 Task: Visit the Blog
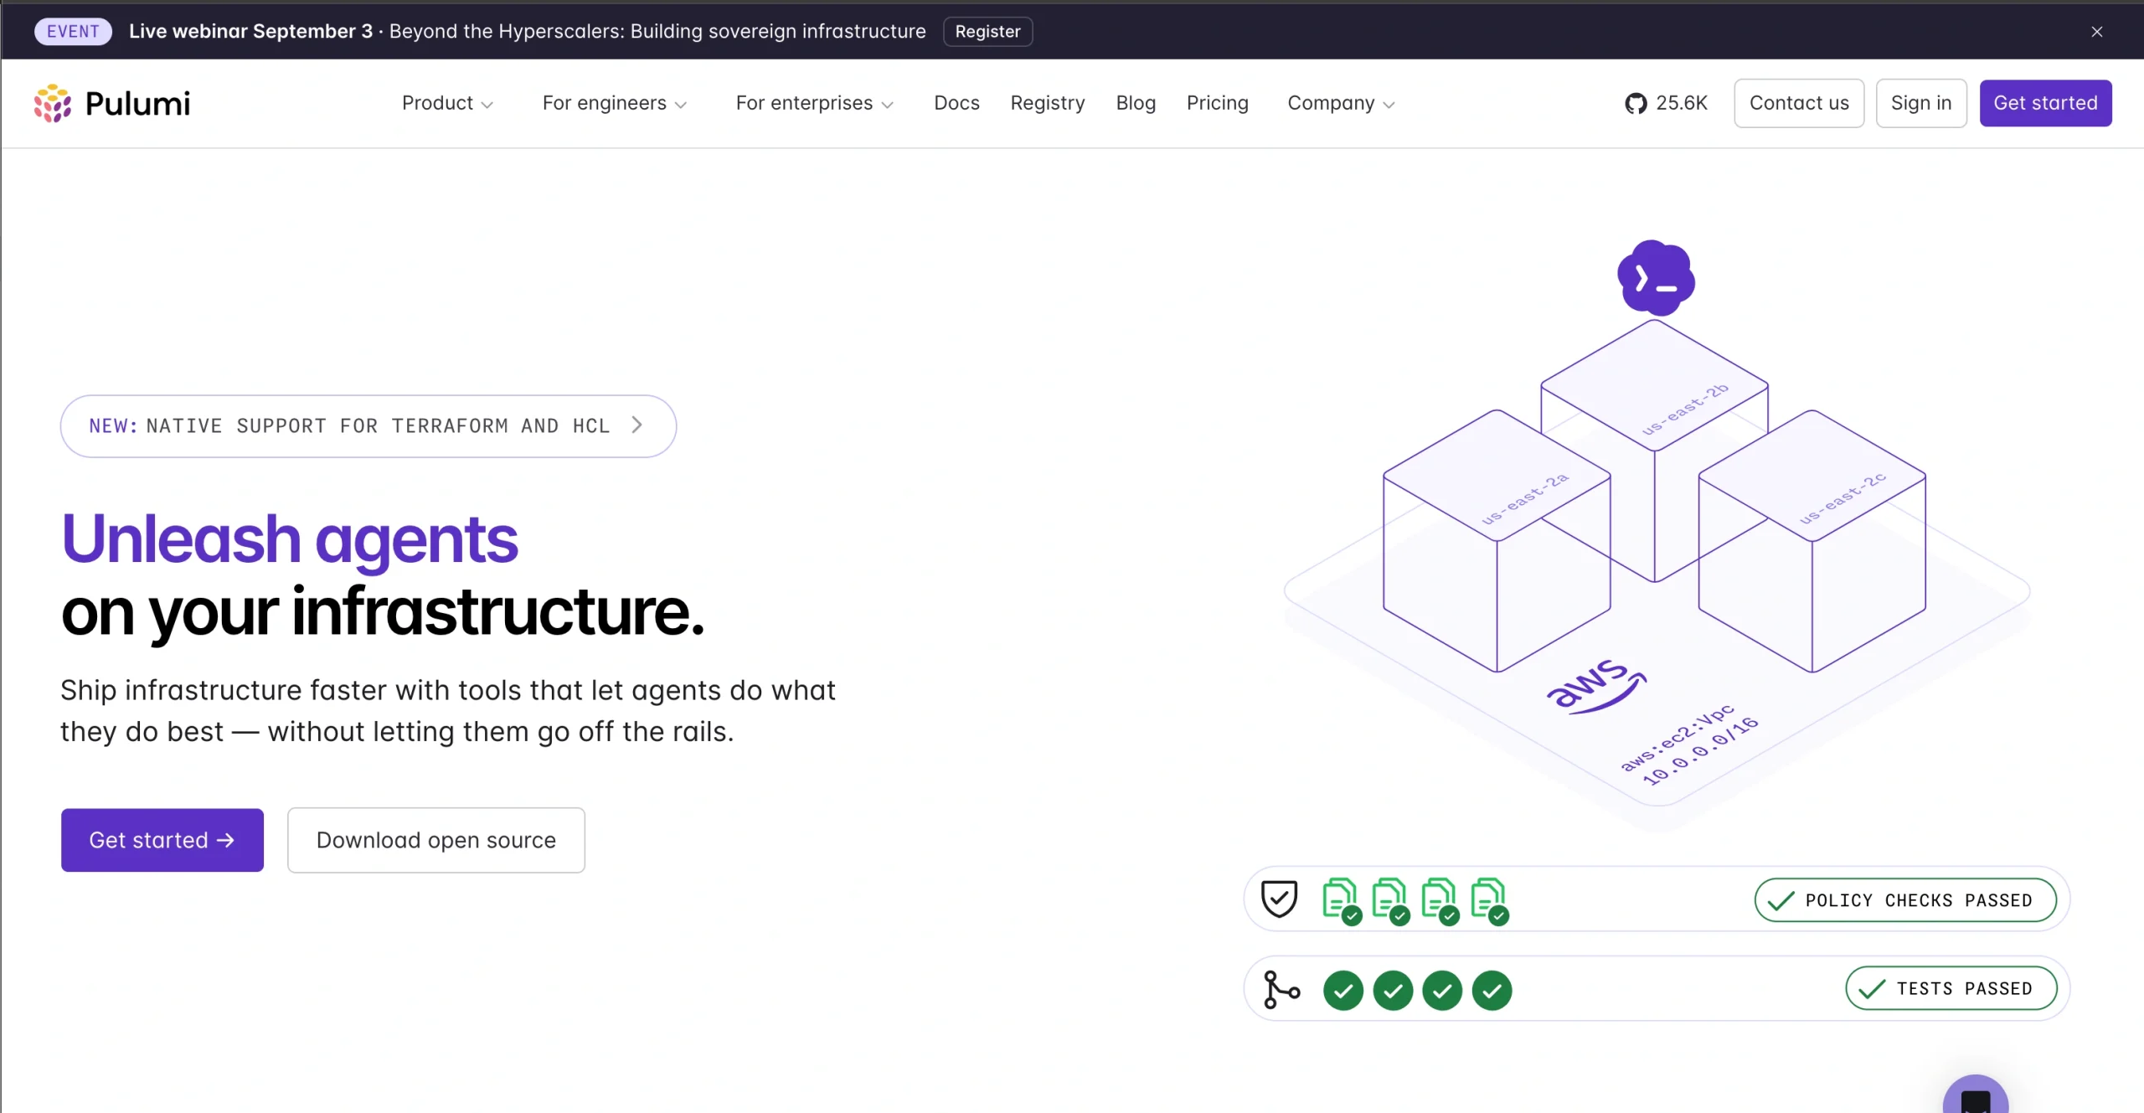(x=1136, y=103)
